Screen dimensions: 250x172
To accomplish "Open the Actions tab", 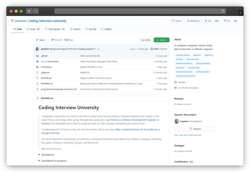I will point(75,29).
